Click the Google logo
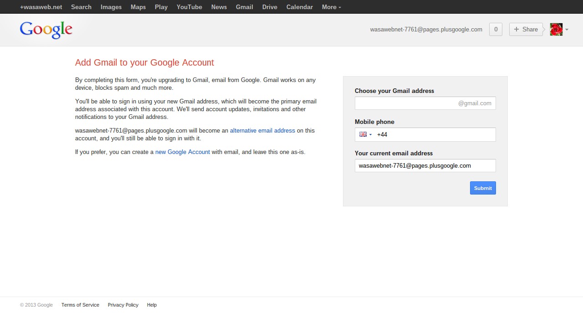 46,30
